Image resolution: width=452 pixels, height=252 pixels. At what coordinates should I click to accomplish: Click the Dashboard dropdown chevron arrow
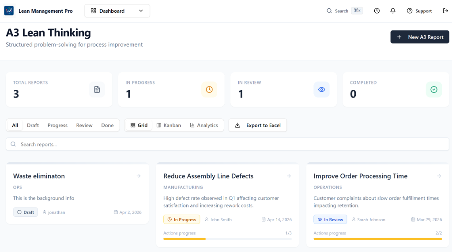141,11
